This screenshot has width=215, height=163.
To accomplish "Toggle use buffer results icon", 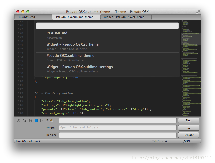I will click(x=42, y=120).
